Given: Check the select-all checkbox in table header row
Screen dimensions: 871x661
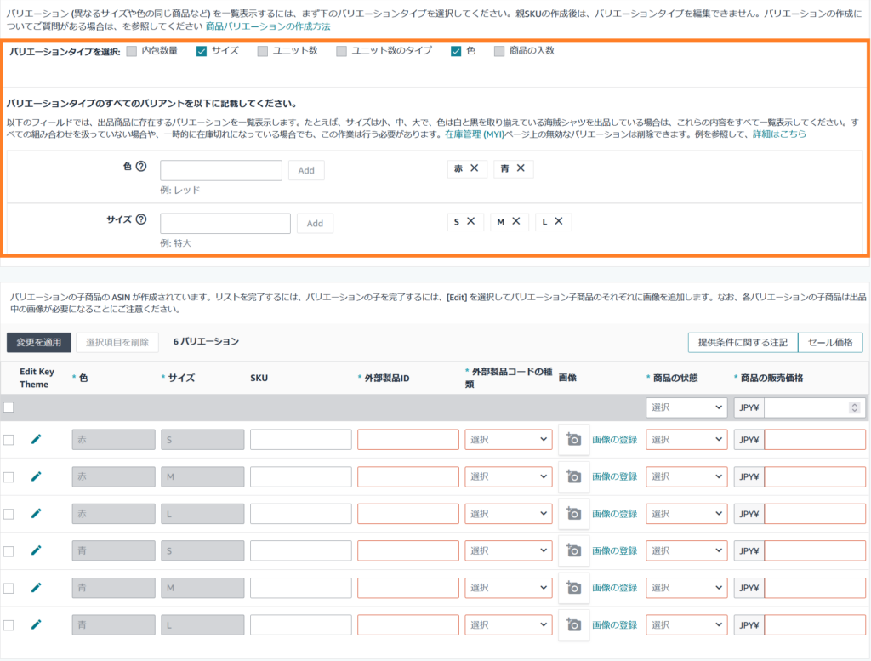Looking at the screenshot, I should click(9, 407).
